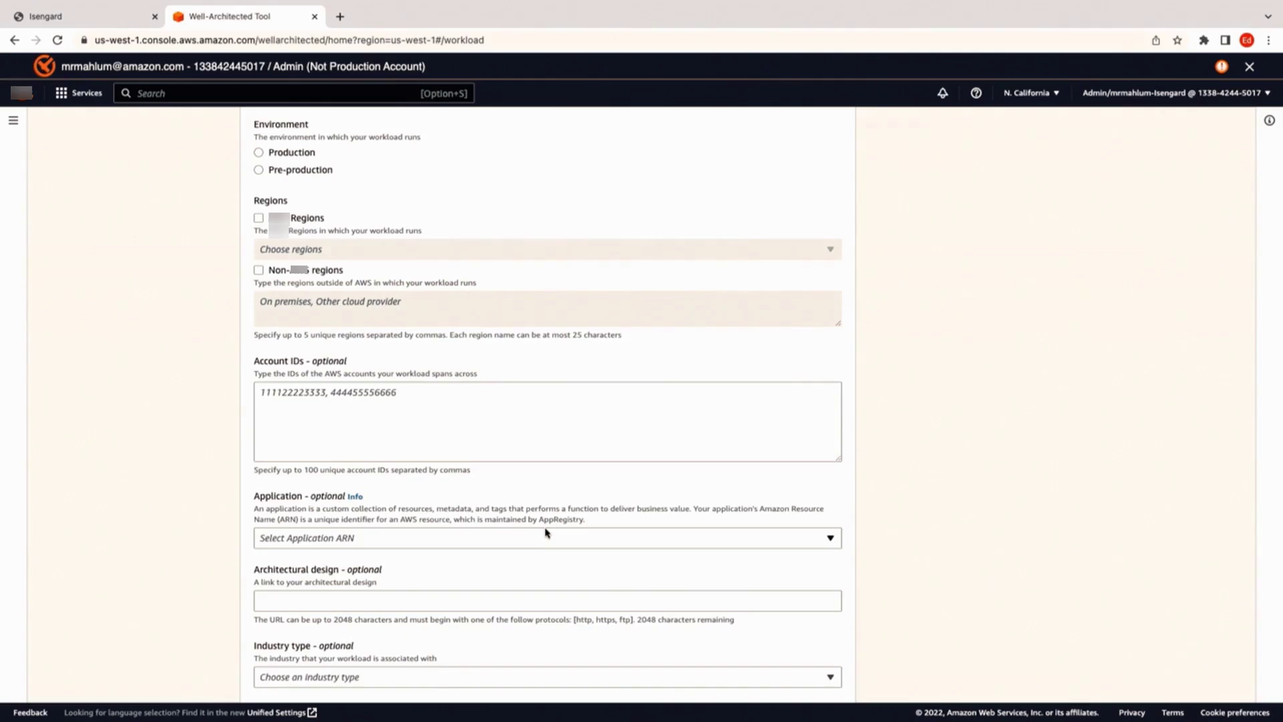Open the left hamburger navigation menu
The width and height of the screenshot is (1283, 722).
[x=13, y=120]
